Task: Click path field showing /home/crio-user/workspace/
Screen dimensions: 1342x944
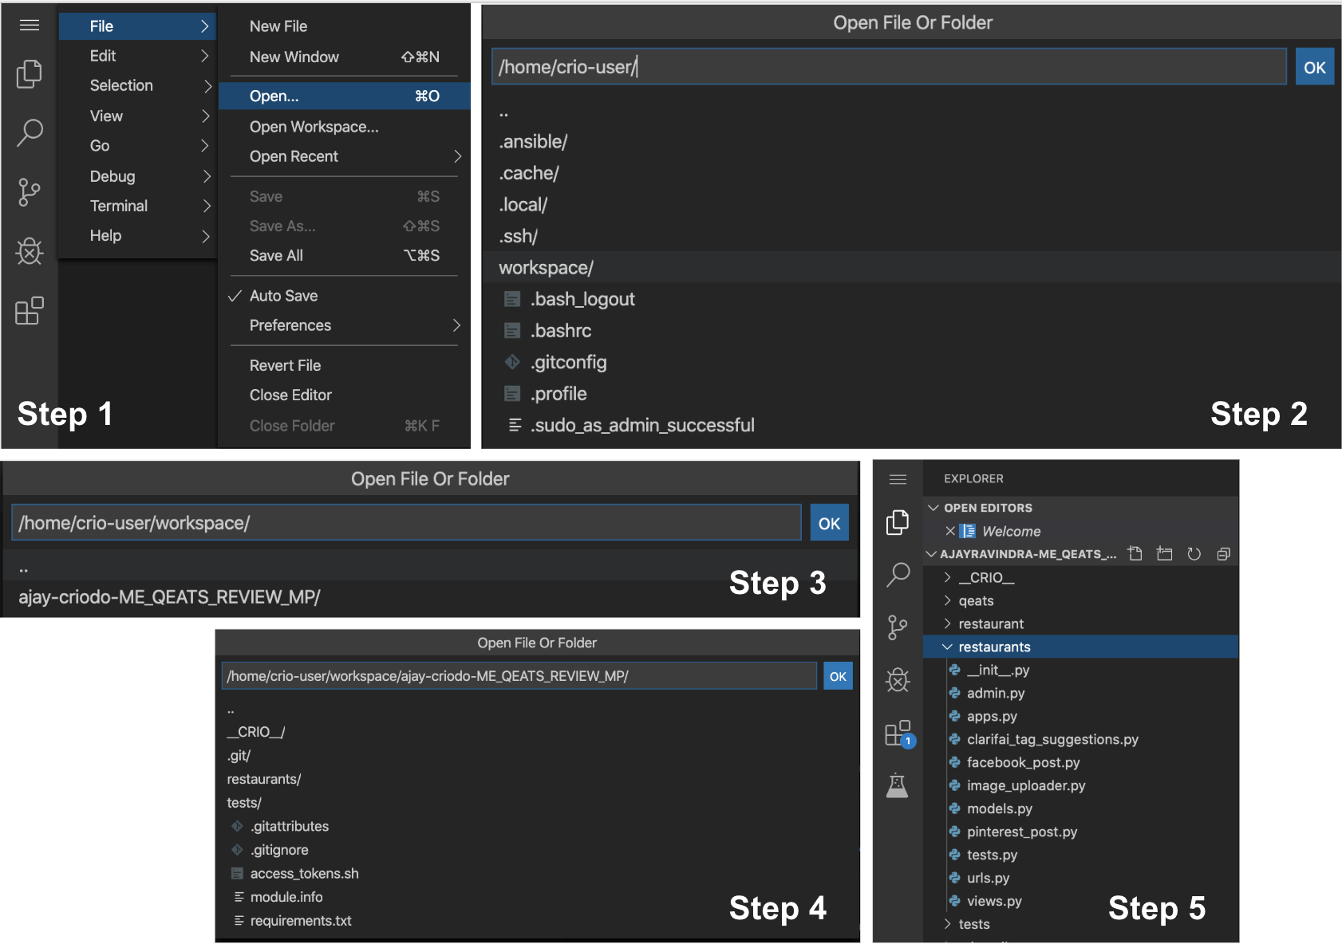Action: [x=406, y=523]
